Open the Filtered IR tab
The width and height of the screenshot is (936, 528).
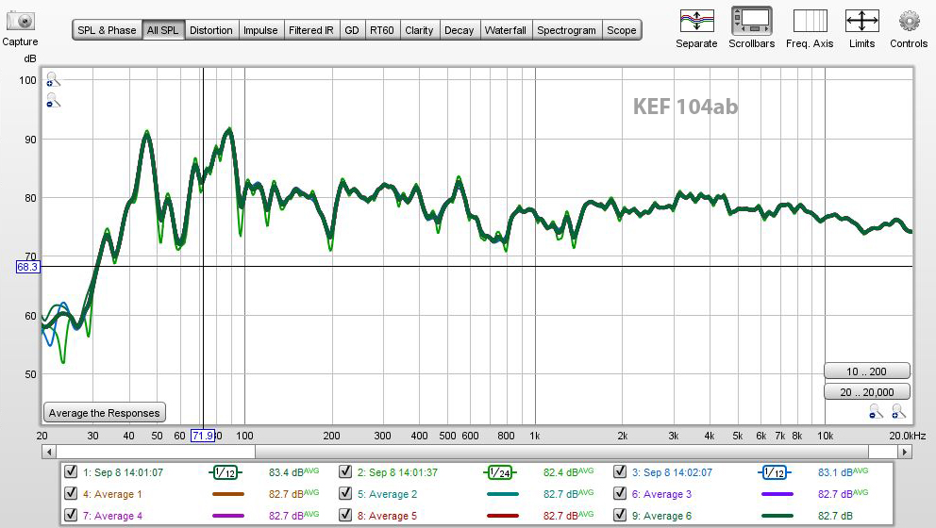311,30
